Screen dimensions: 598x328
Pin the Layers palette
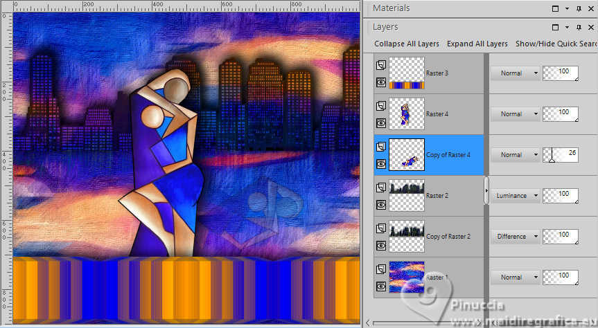click(x=579, y=27)
